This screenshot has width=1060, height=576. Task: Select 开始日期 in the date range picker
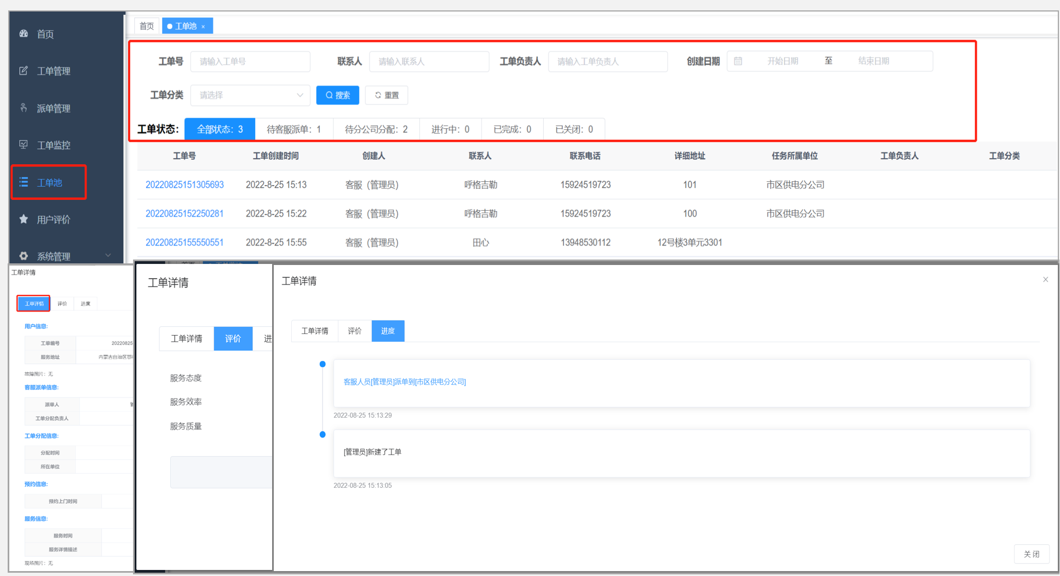pos(782,61)
